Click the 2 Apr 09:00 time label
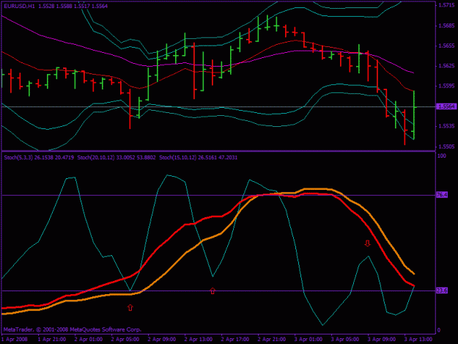Viewport: 458px width, 344px height. pyautogui.click(x=162, y=340)
